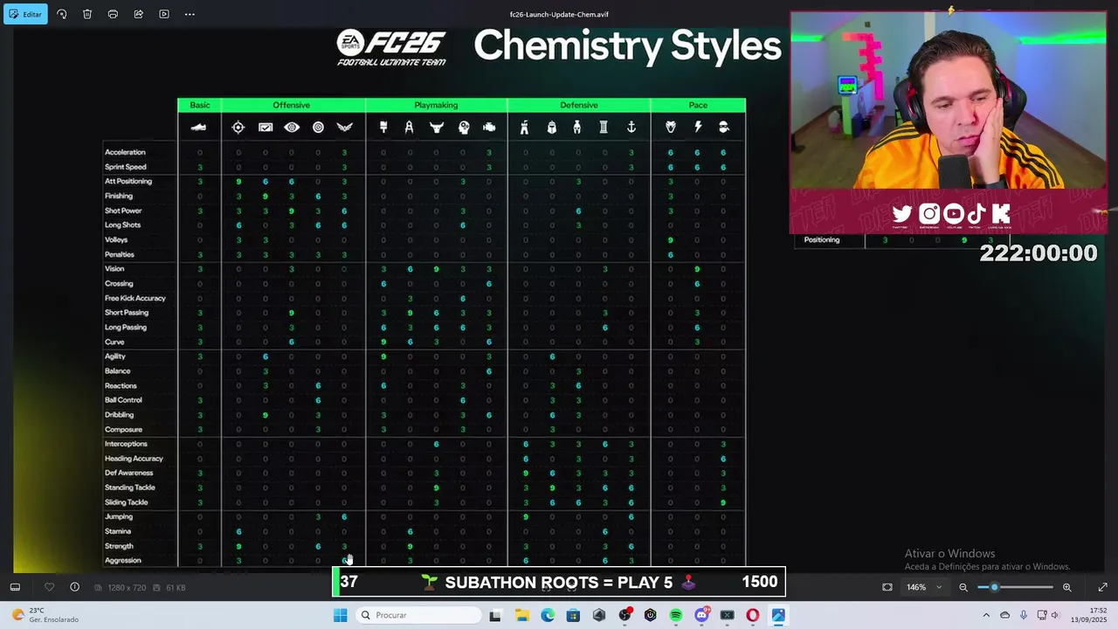Click the fit-to-window icon beside zoom percentage

tap(887, 587)
